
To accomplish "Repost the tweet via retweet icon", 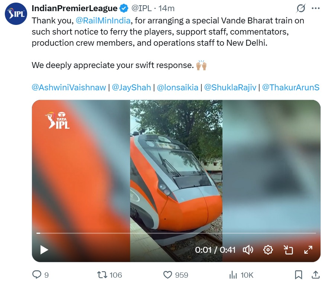I will click(x=102, y=275).
